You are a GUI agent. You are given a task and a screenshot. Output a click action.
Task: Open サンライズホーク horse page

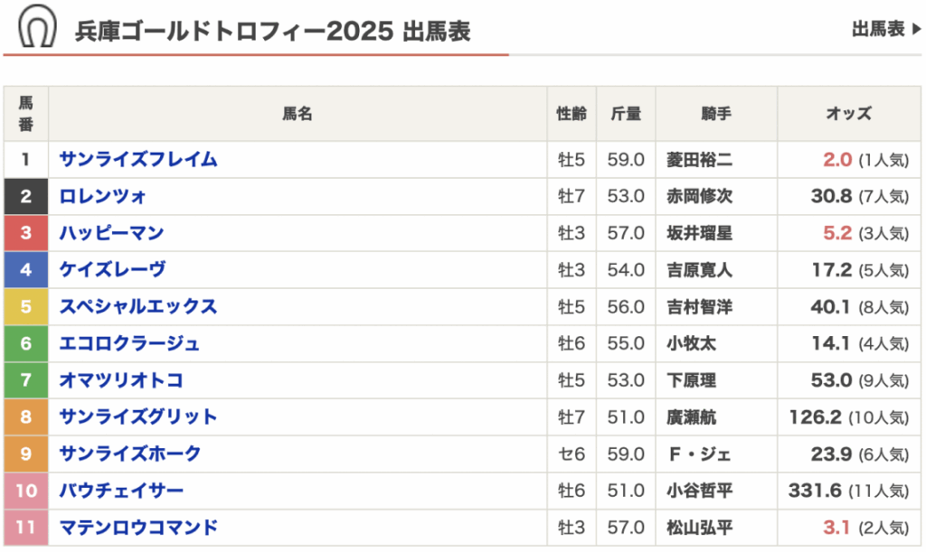pos(130,454)
